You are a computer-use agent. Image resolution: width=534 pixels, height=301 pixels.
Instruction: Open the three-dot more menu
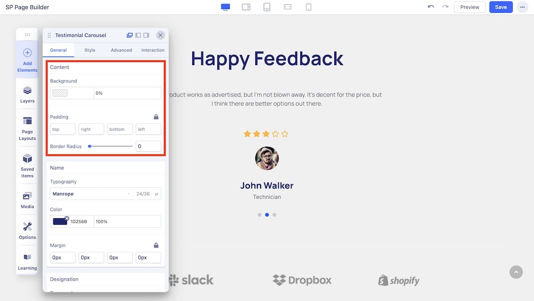(522, 7)
